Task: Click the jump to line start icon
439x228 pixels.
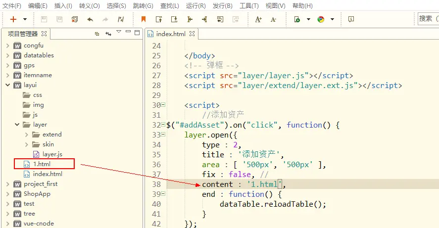Action: coord(190,19)
